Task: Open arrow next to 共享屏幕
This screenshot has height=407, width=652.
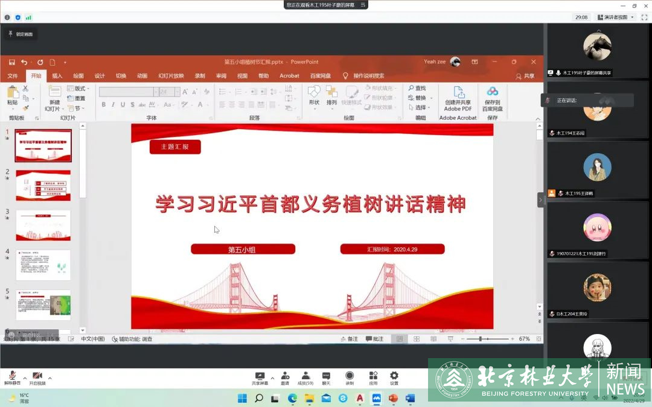Action: tap(272, 378)
